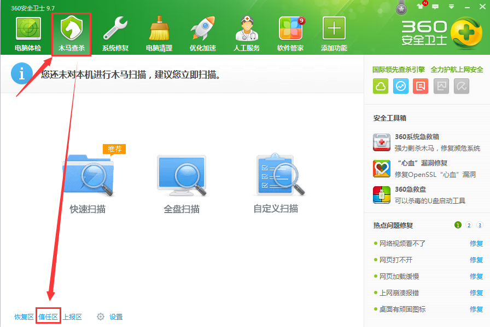Viewport: 490px width, 327px height.
Task: Open the skin shirt icon with N badge
Action: click(421, 6)
